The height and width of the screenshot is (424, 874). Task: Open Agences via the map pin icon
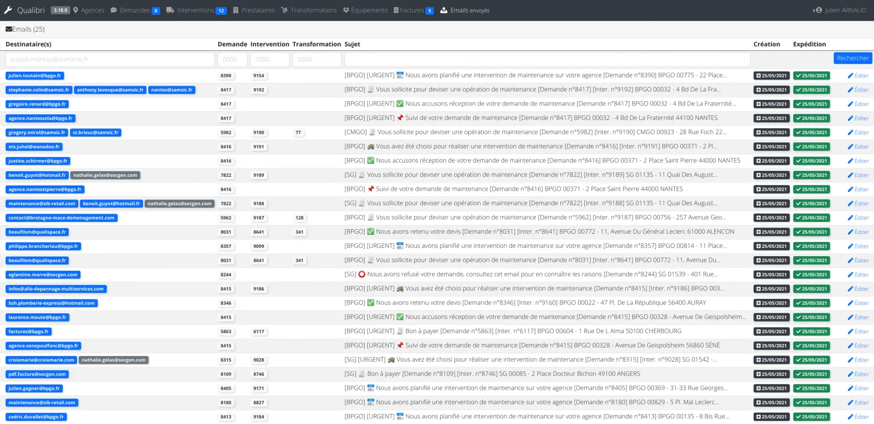click(76, 10)
